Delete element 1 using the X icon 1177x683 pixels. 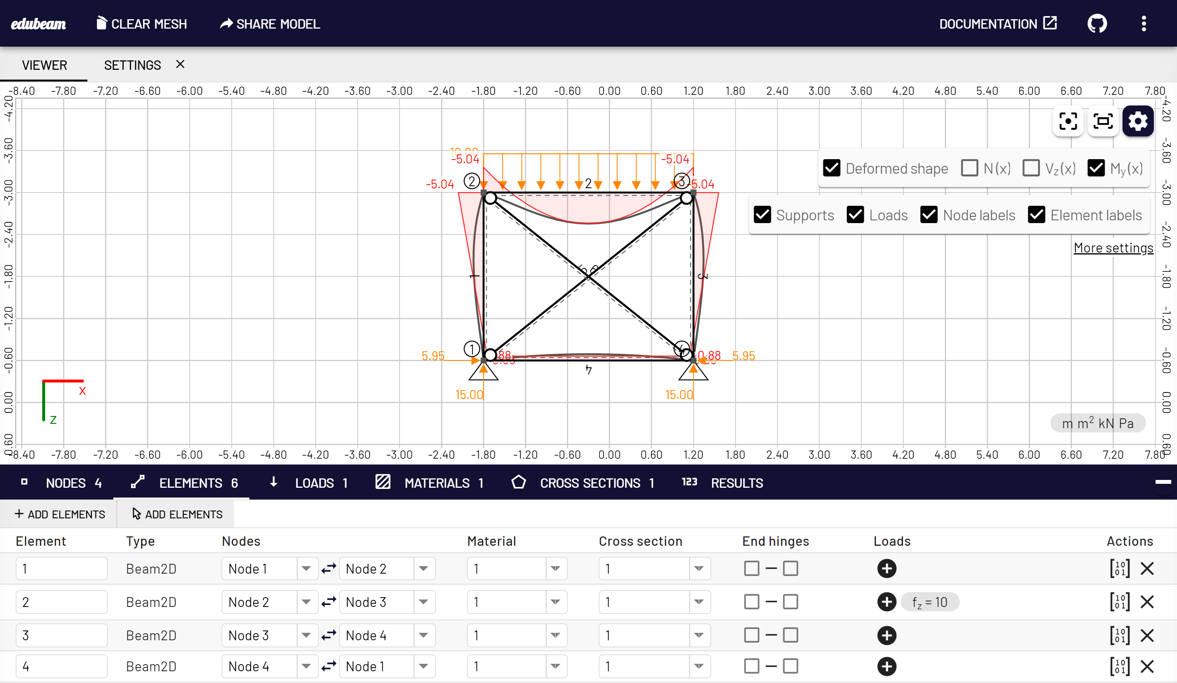pos(1148,569)
